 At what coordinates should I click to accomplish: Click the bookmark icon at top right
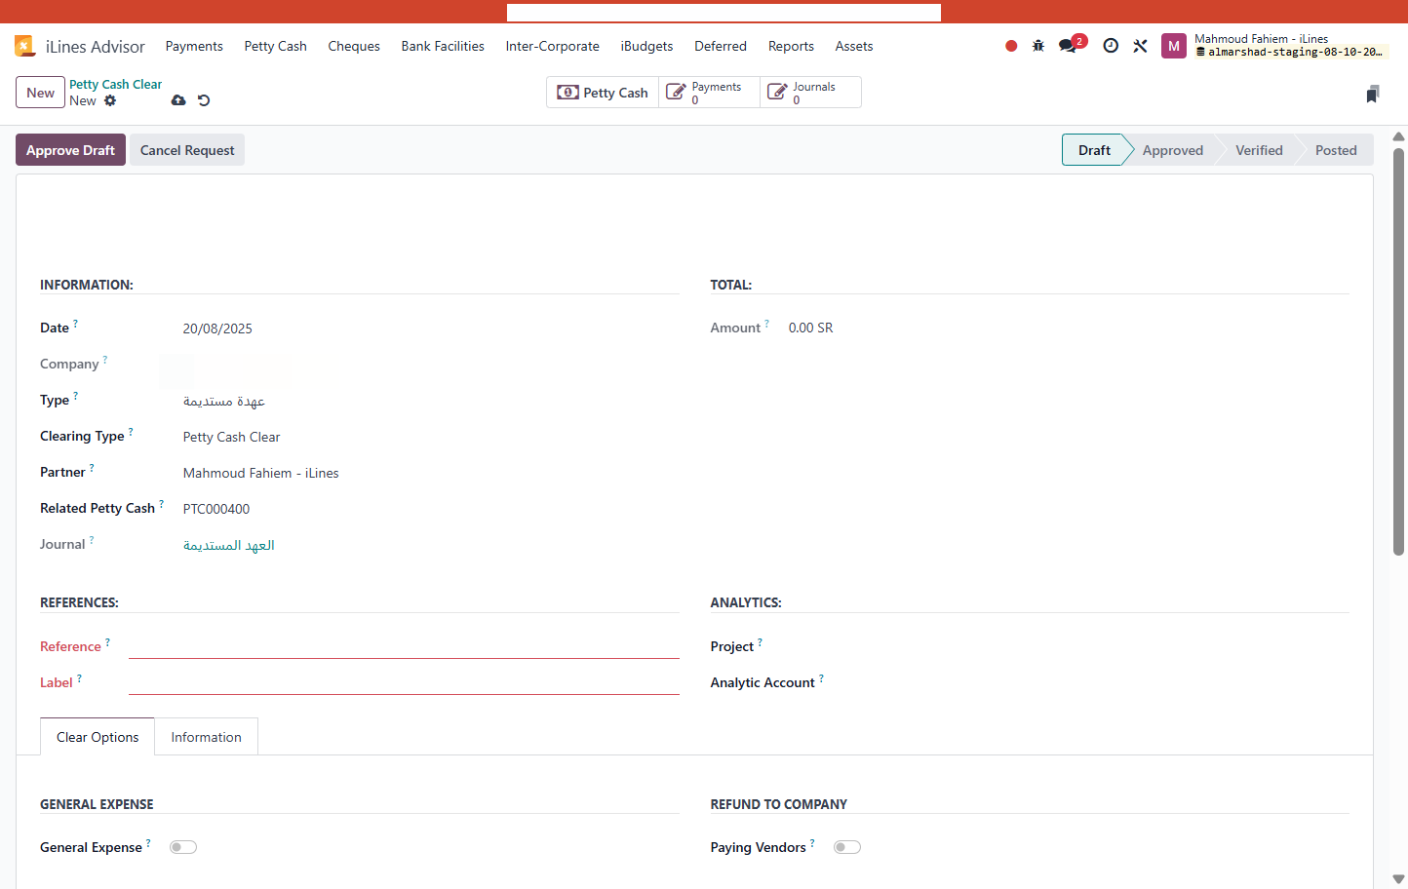tap(1373, 94)
